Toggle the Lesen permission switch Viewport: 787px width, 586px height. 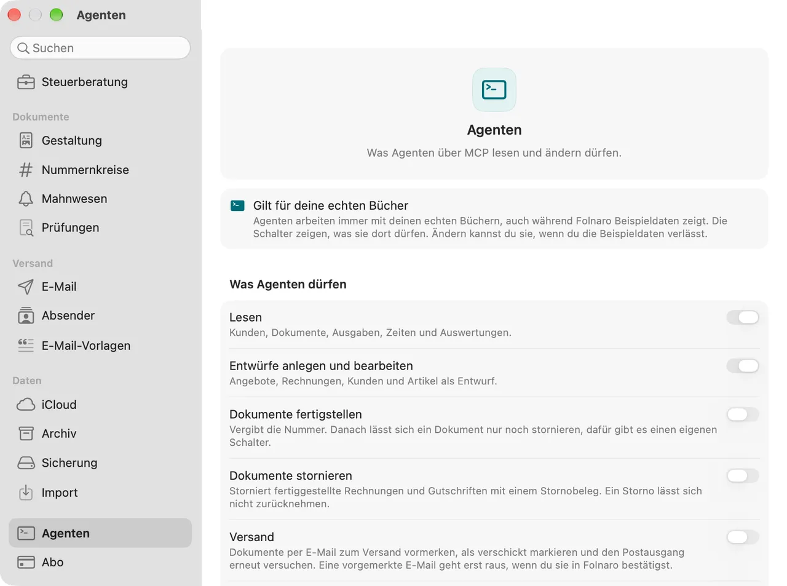[x=743, y=317]
